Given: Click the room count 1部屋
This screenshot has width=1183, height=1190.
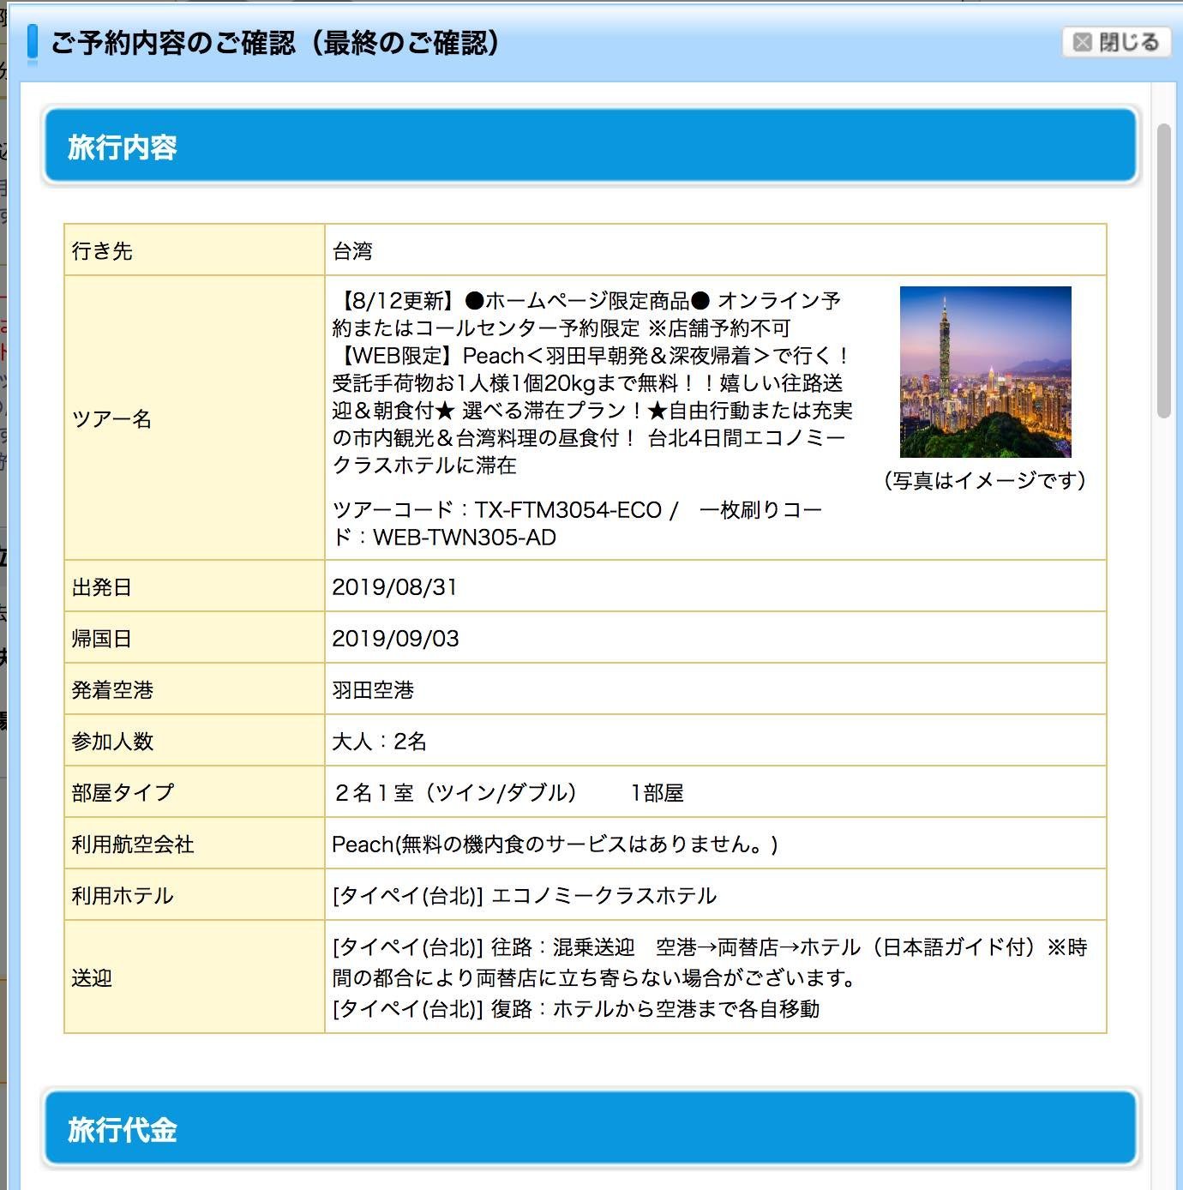Looking at the screenshot, I should [x=657, y=792].
